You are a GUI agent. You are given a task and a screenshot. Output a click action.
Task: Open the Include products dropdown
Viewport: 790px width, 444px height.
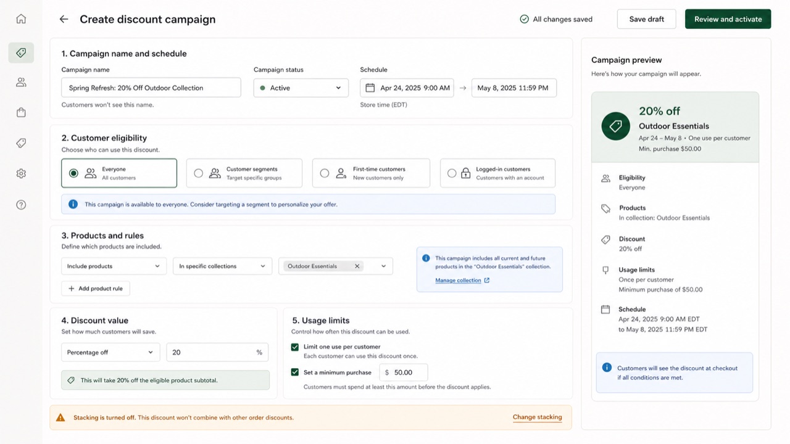click(x=114, y=266)
